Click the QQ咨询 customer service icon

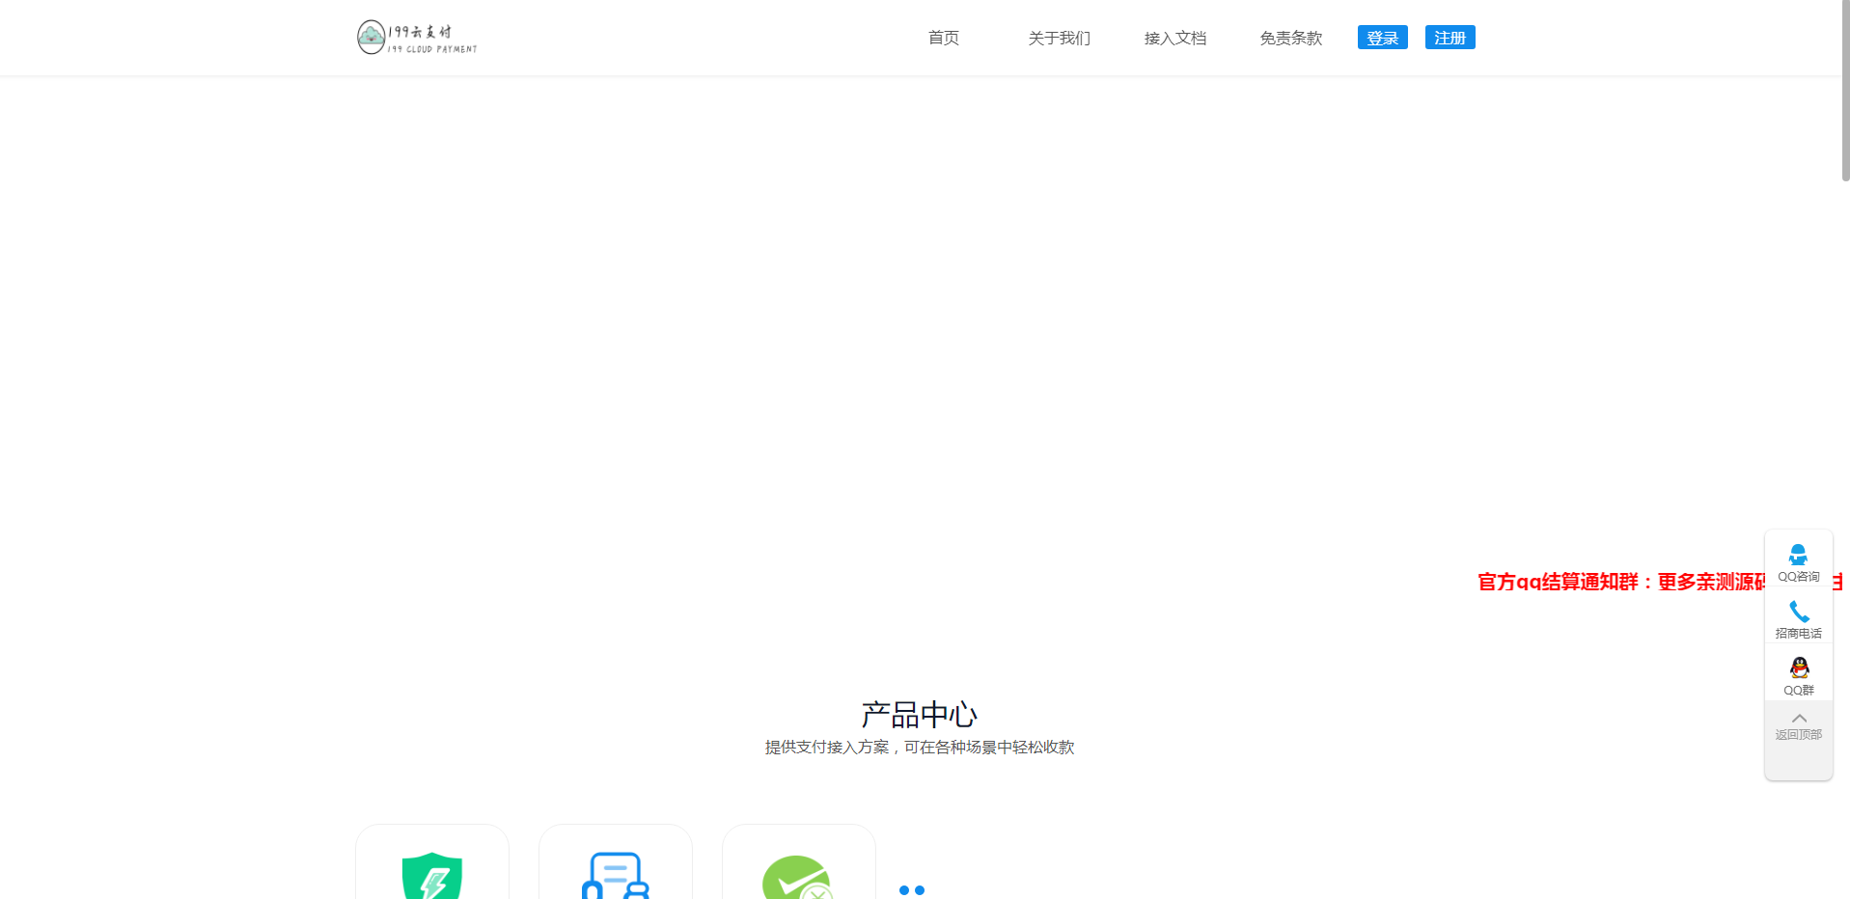click(x=1798, y=555)
